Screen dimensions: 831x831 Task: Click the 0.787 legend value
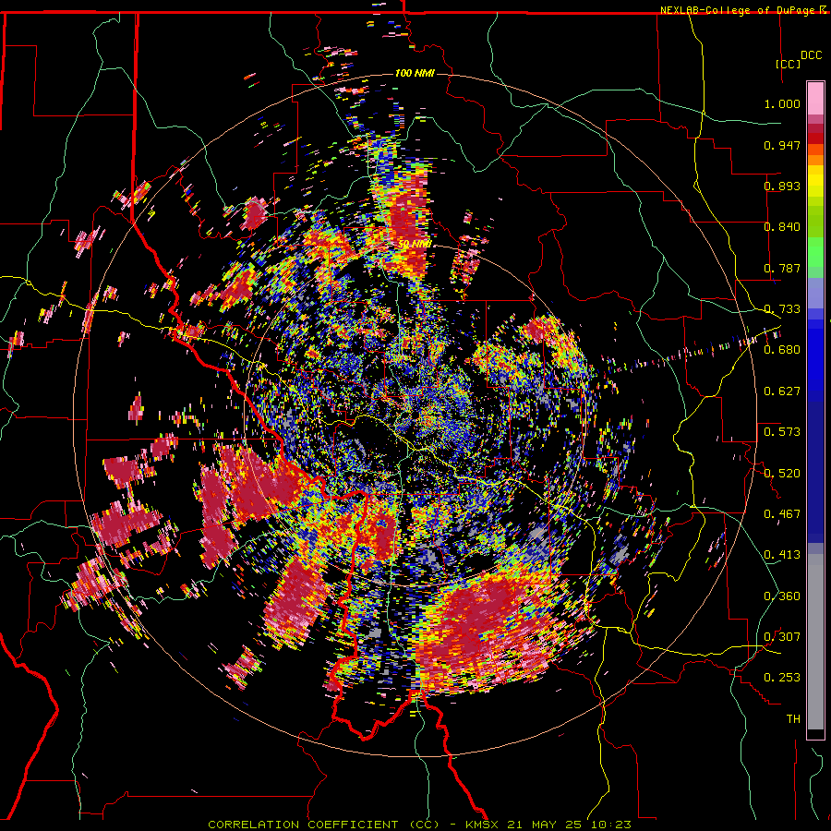(x=782, y=268)
